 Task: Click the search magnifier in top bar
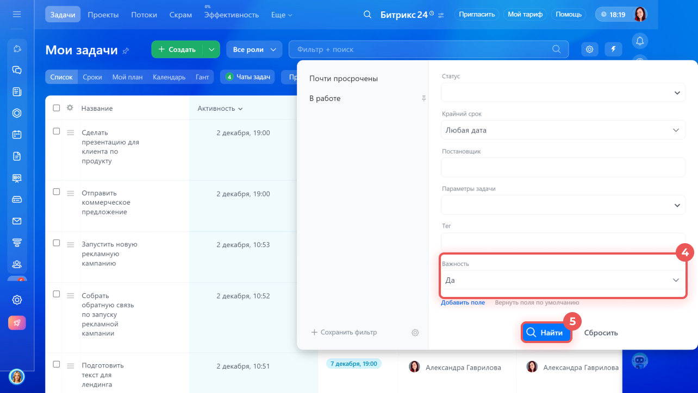(367, 15)
